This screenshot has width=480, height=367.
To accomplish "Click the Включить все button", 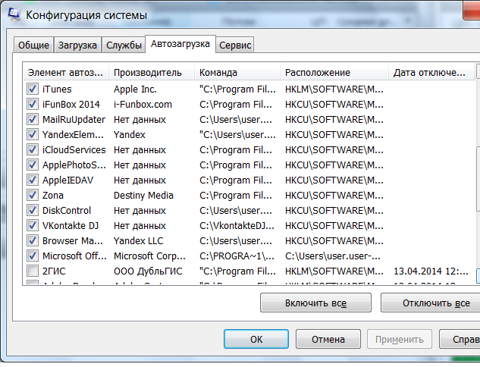I will tap(315, 303).
